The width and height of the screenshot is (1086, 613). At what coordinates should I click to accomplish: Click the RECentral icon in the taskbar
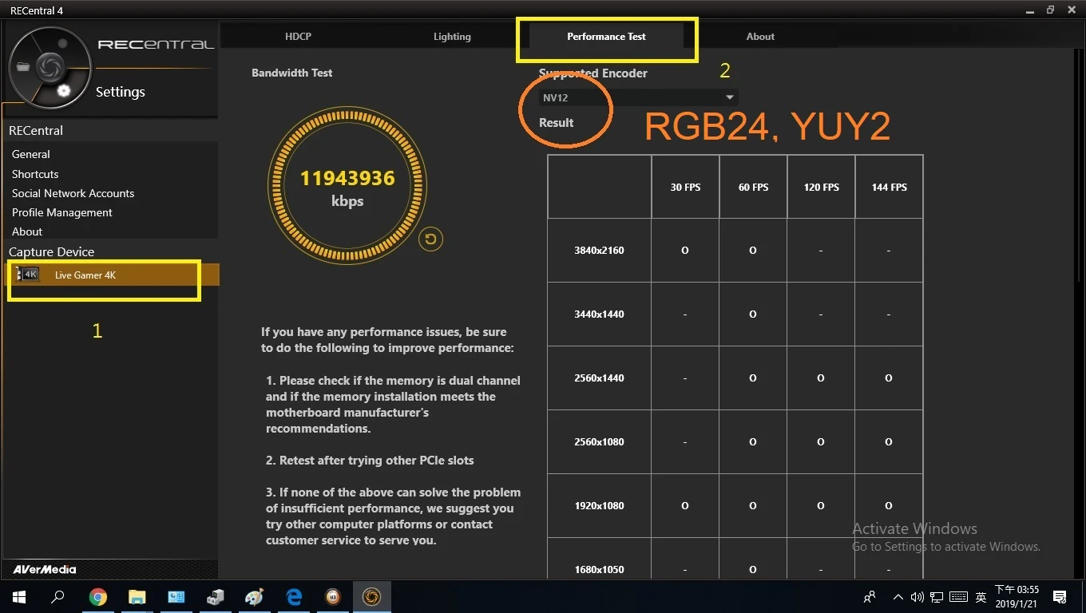(371, 597)
